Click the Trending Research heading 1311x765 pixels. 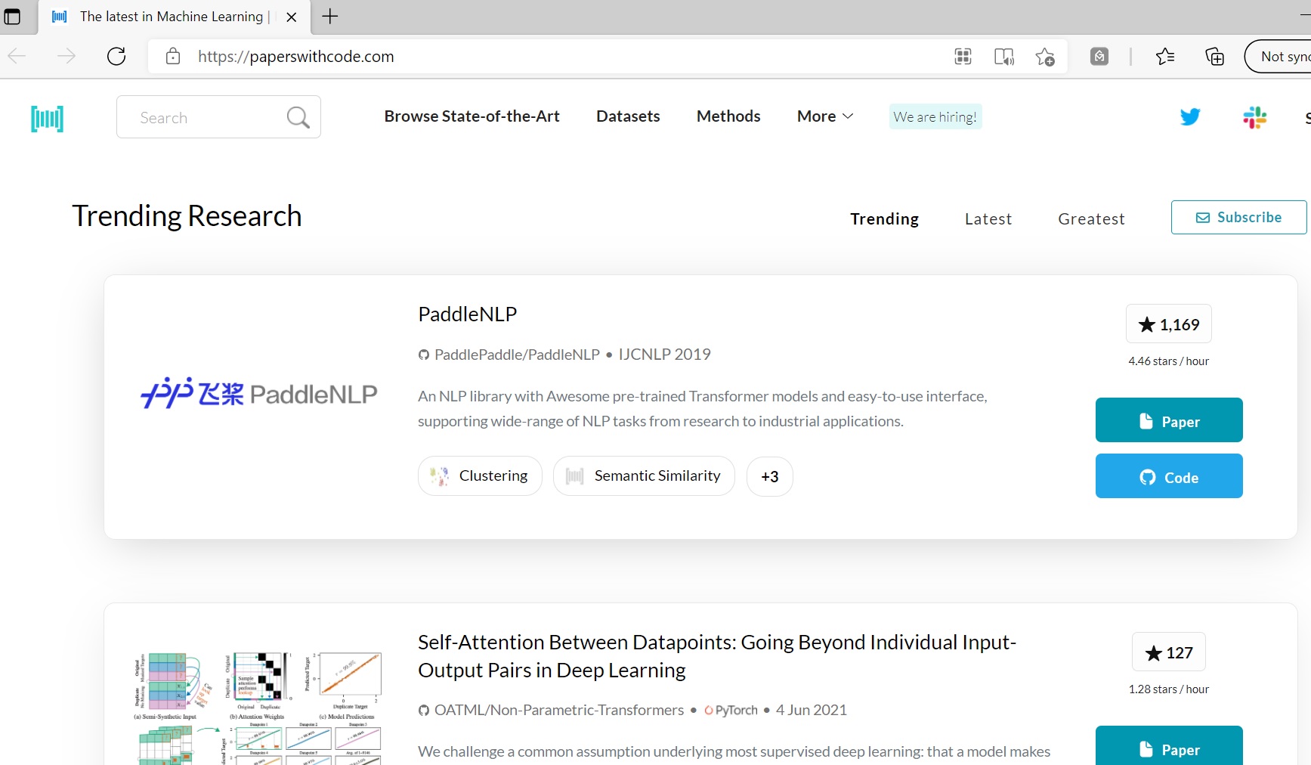tap(187, 216)
